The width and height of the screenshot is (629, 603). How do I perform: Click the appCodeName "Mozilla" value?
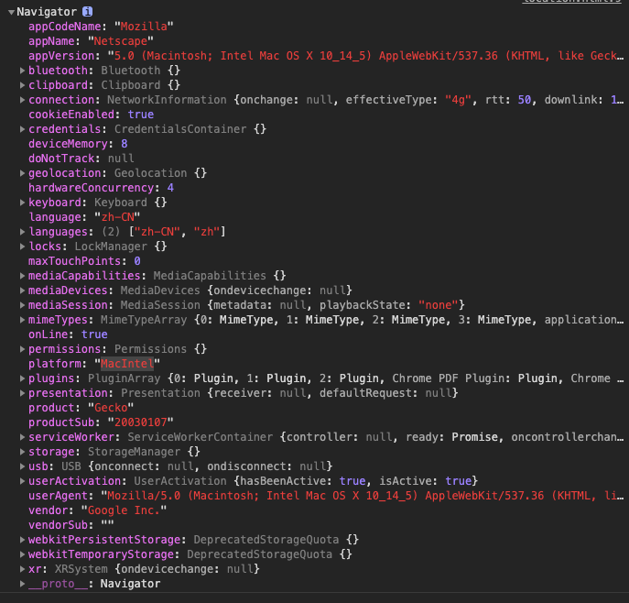pos(144,27)
